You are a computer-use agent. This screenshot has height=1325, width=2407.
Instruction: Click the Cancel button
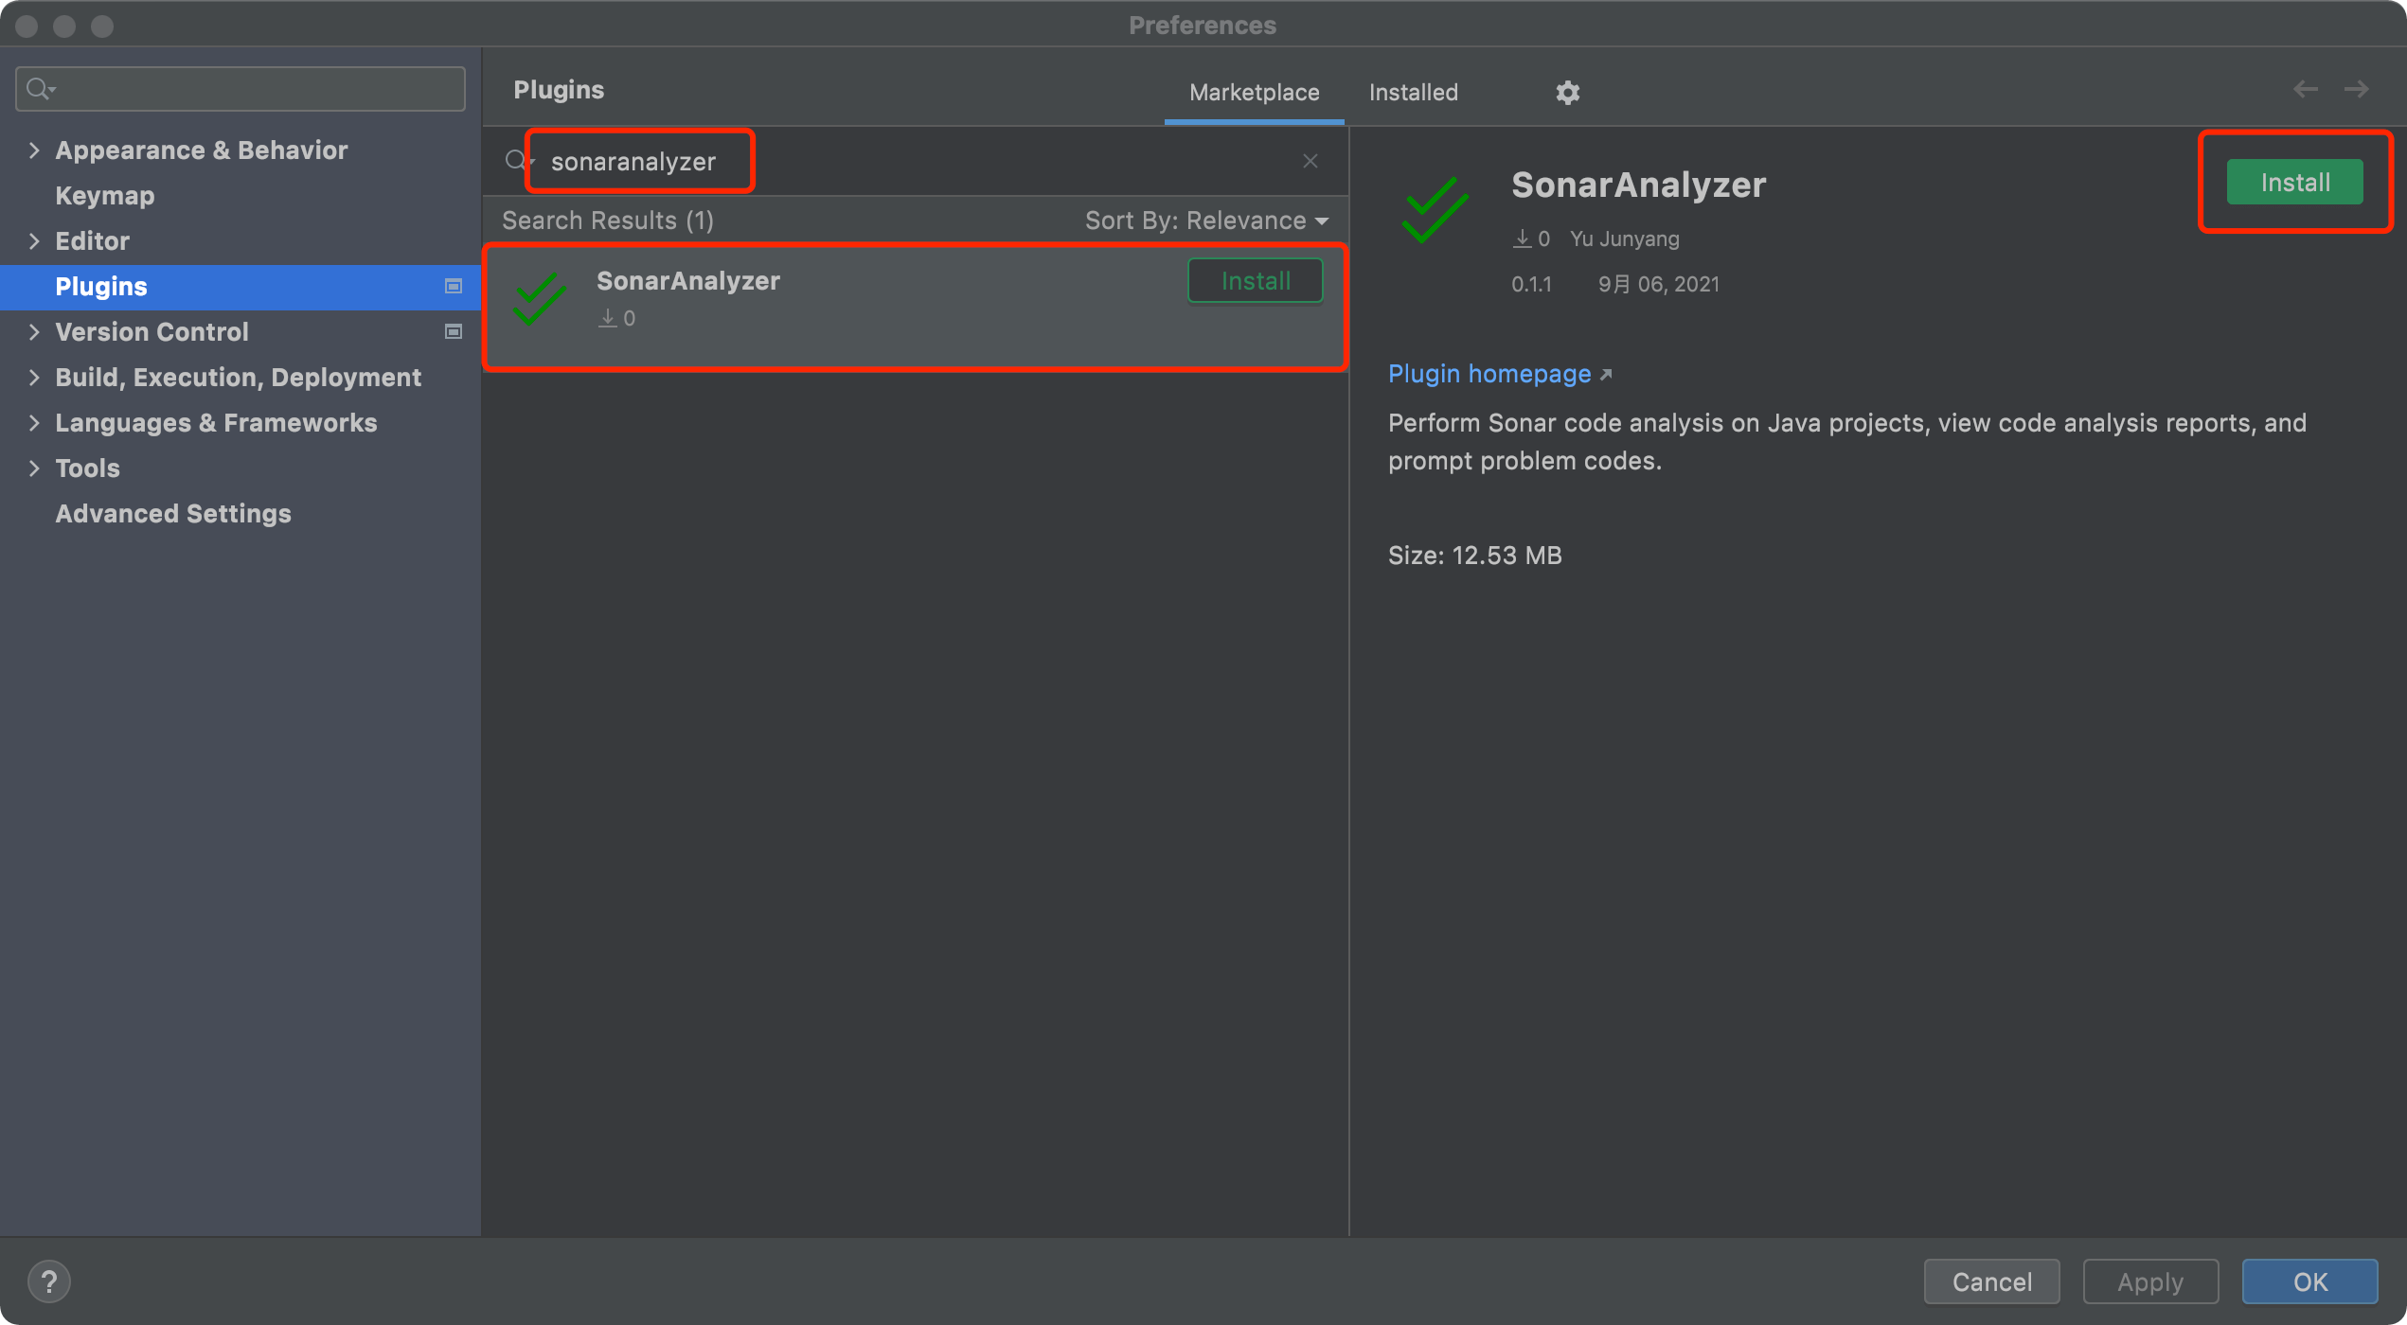click(x=1991, y=1281)
